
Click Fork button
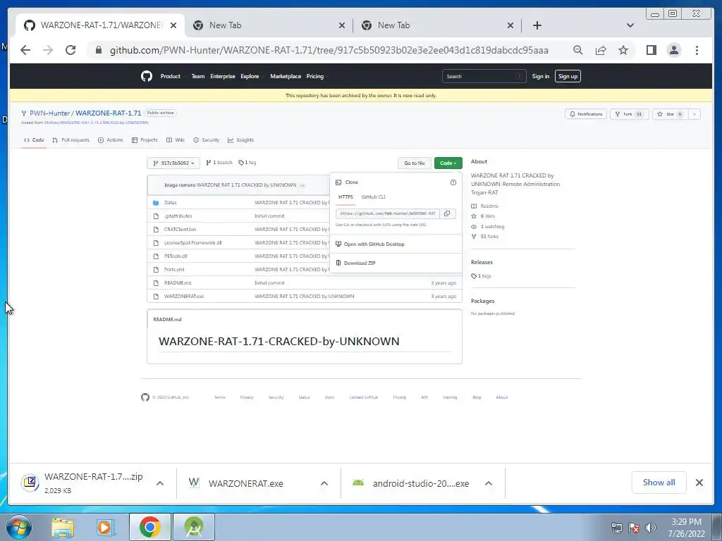click(x=629, y=114)
